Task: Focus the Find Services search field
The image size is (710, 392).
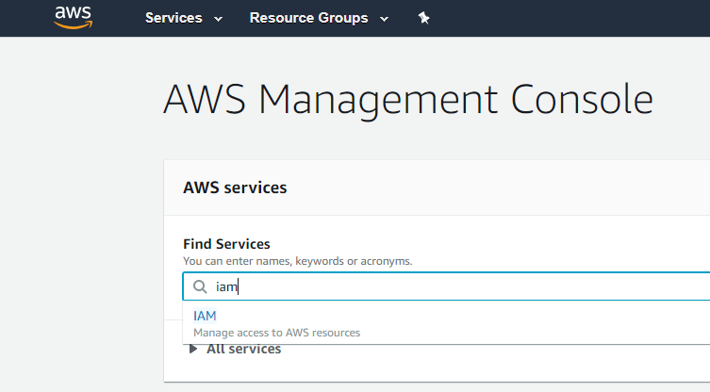Action: tap(453, 286)
